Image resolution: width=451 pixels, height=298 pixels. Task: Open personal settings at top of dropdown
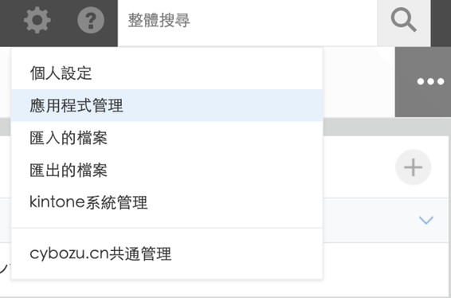click(167, 73)
